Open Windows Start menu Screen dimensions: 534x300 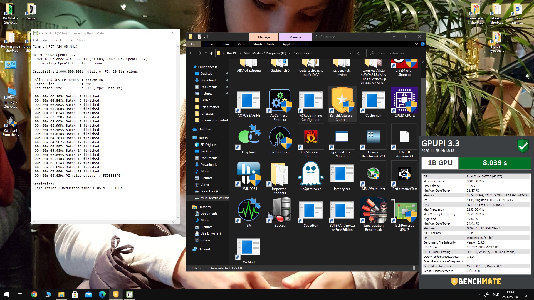click(7, 294)
